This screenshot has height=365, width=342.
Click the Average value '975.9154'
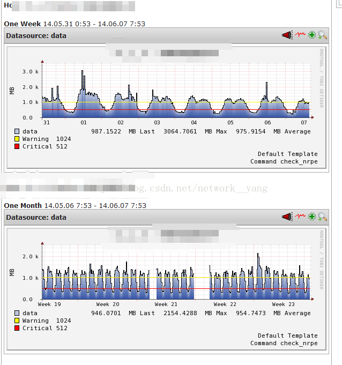(251, 131)
